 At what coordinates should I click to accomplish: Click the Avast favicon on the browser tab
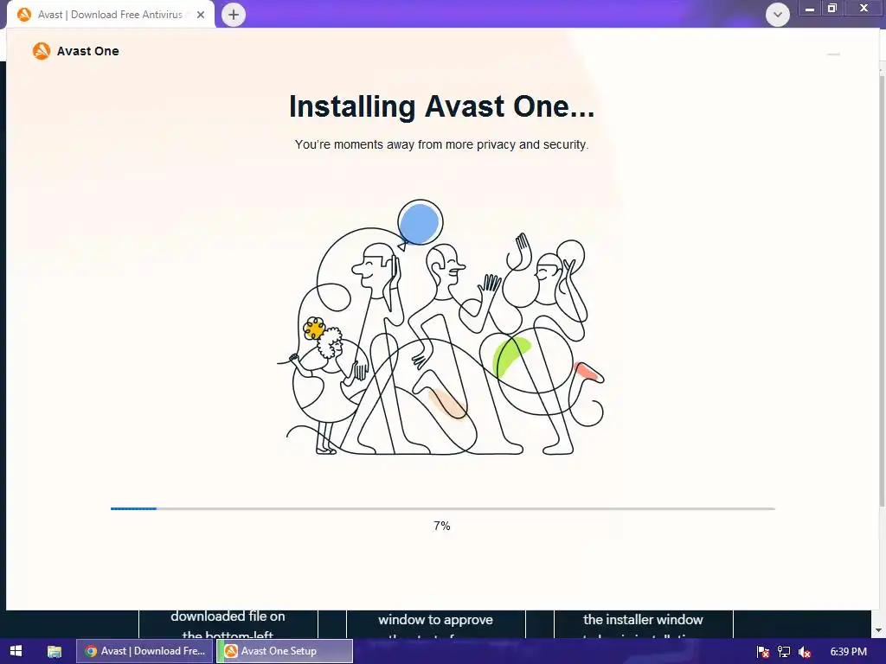23,15
